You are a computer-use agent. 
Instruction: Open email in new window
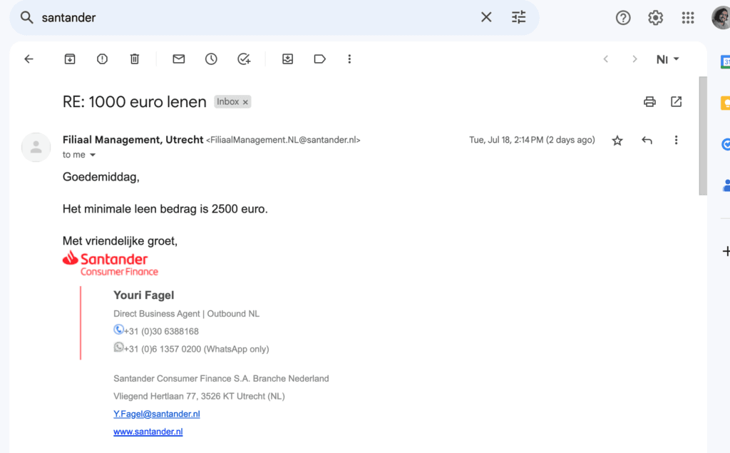pyautogui.click(x=676, y=101)
